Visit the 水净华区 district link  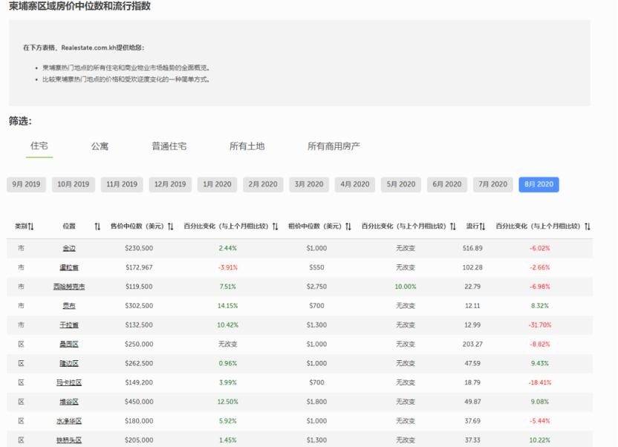coord(68,420)
